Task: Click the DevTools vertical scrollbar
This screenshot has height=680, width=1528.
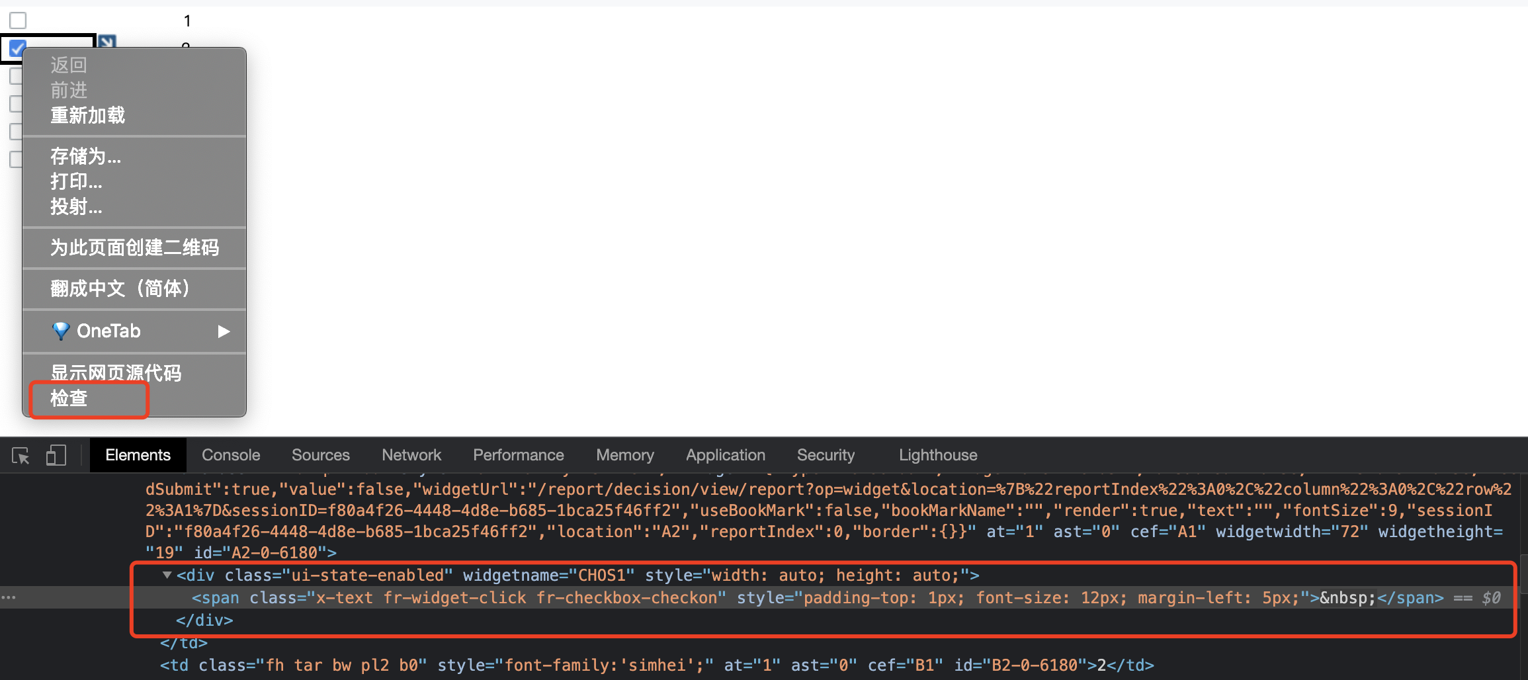Action: [1524, 575]
